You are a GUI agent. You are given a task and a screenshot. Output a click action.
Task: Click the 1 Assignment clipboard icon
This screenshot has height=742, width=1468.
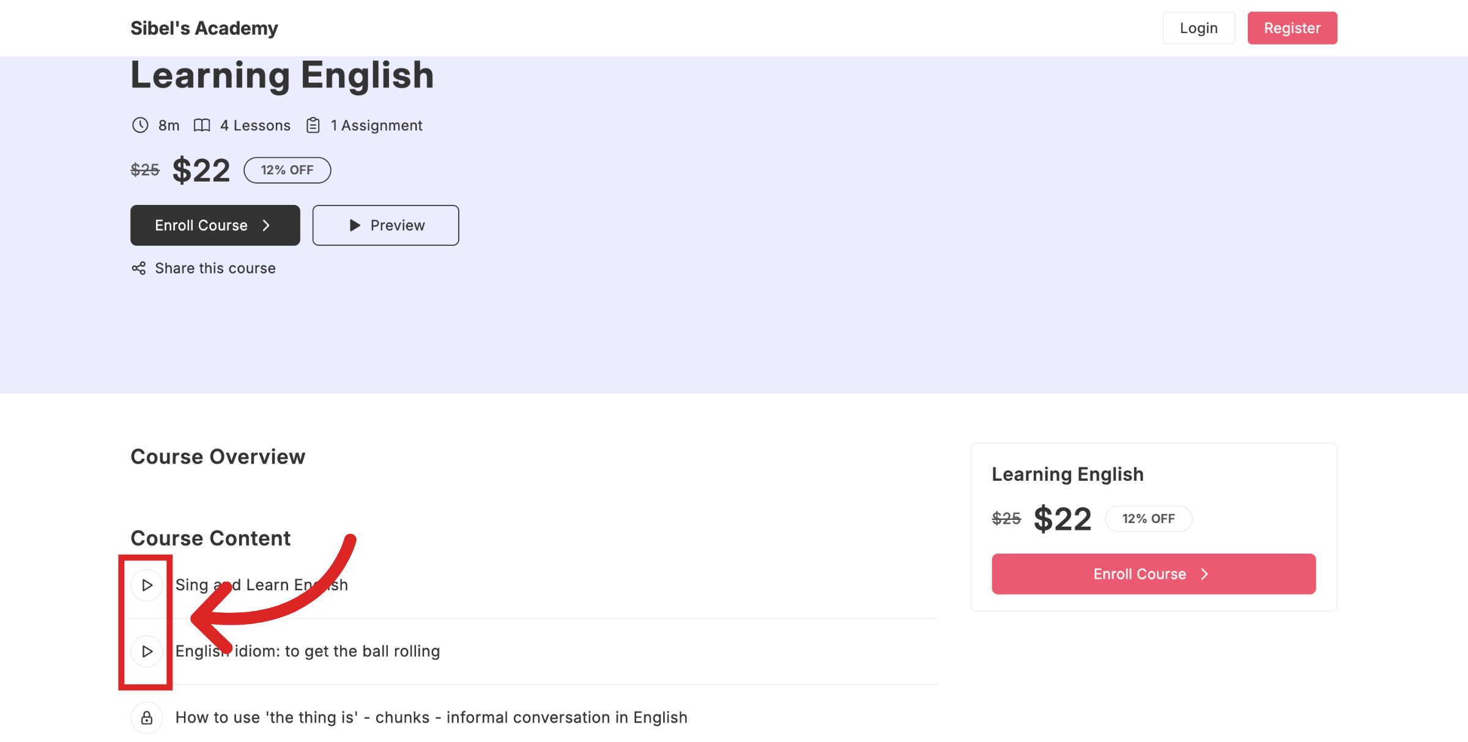[x=313, y=125]
